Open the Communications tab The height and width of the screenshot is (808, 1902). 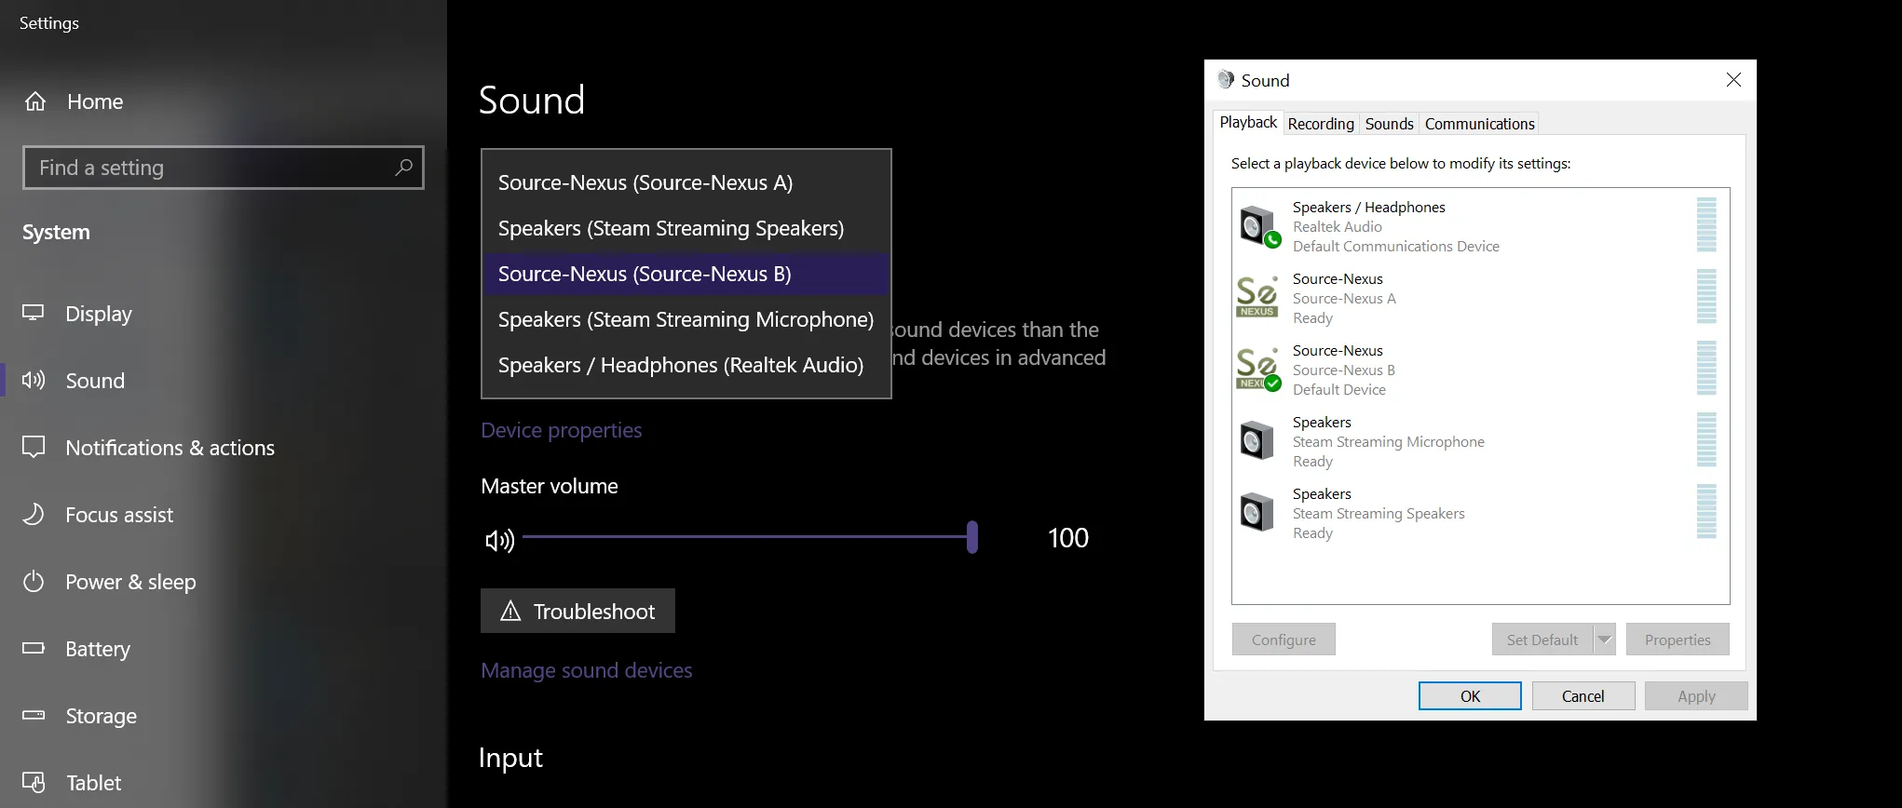pos(1479,124)
